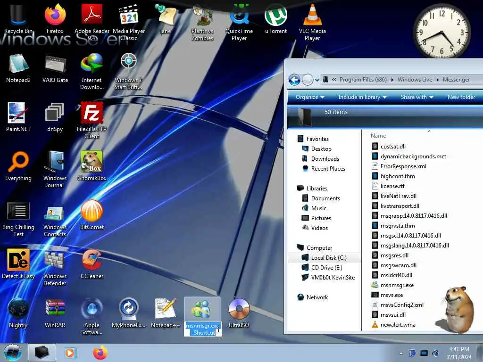Select the Everything search icon
Image resolution: width=483 pixels, height=362 pixels.
18,166
